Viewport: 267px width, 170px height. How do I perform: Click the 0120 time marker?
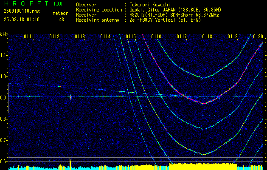point(258,37)
